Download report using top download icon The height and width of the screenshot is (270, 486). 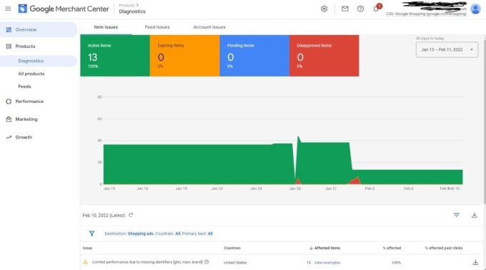(x=475, y=215)
